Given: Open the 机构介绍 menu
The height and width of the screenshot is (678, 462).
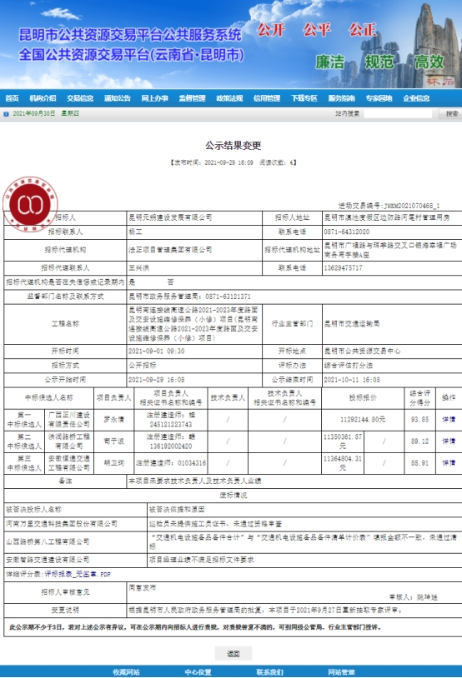Looking at the screenshot, I should click(x=43, y=98).
